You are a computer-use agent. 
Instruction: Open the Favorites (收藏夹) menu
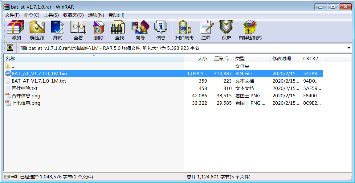tap(73, 15)
